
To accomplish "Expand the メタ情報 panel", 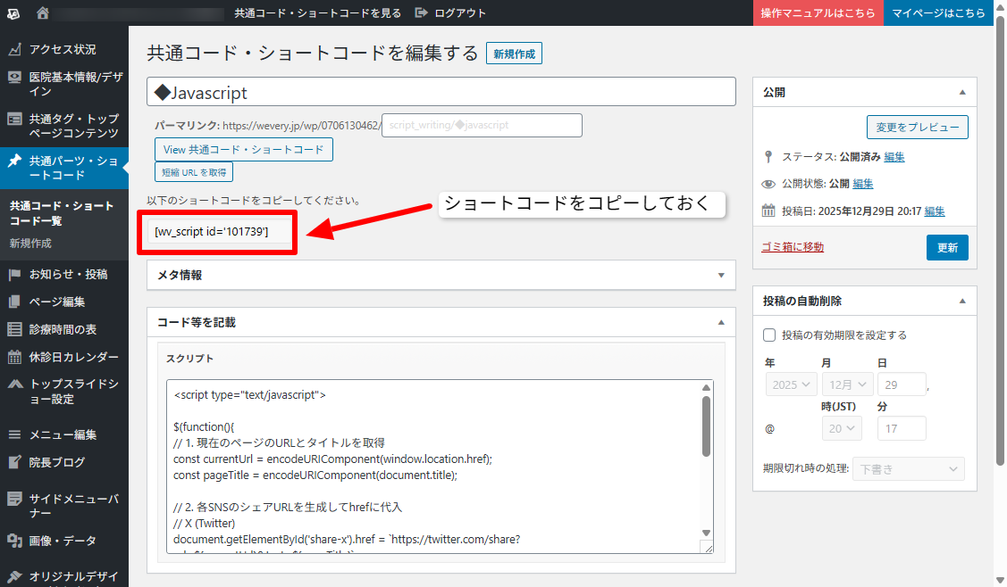I will [721, 275].
